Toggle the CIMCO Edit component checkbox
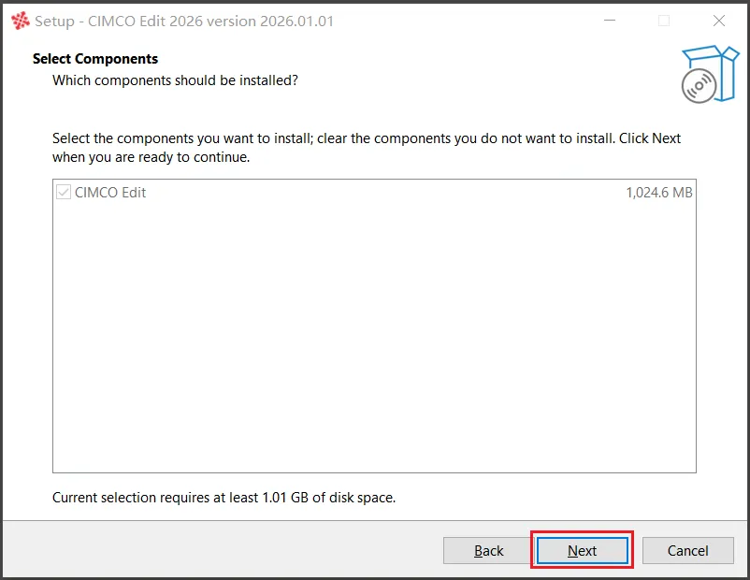750x580 pixels. pos(64,193)
